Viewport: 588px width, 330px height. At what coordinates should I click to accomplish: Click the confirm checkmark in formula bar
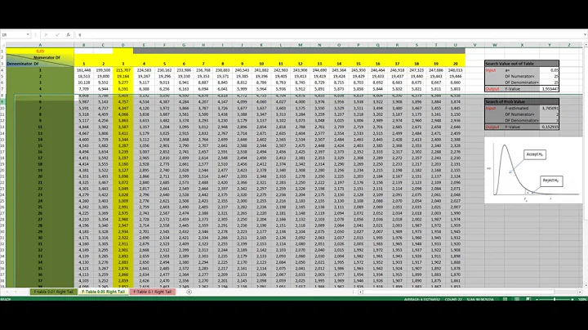[x=57, y=34]
